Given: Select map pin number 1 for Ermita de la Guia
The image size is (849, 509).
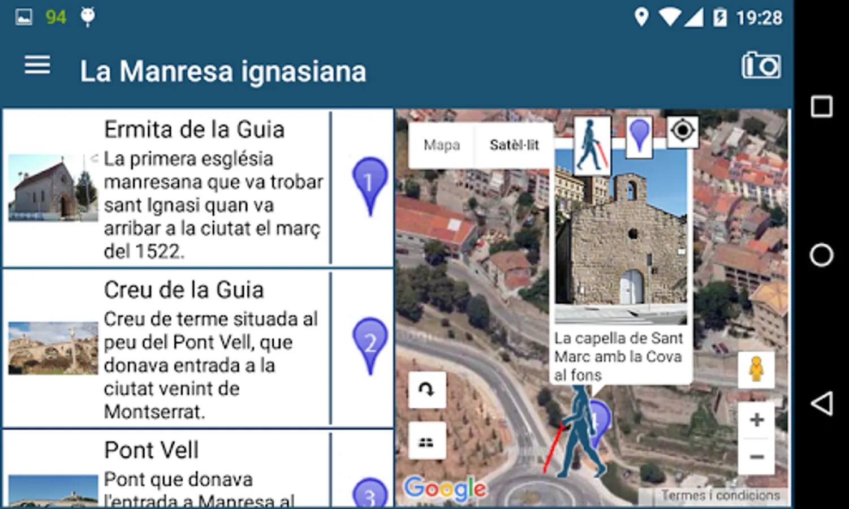Looking at the screenshot, I should [370, 187].
